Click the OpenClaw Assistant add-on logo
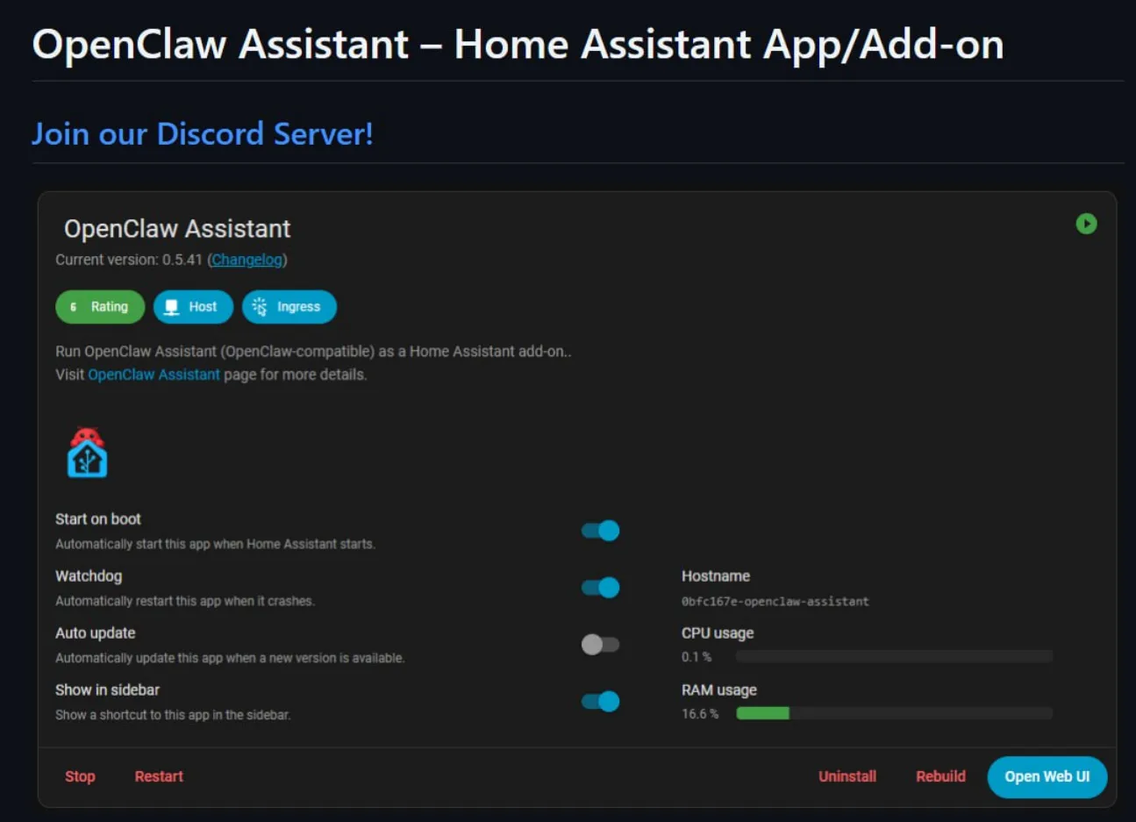This screenshot has height=822, width=1136. tap(87, 453)
